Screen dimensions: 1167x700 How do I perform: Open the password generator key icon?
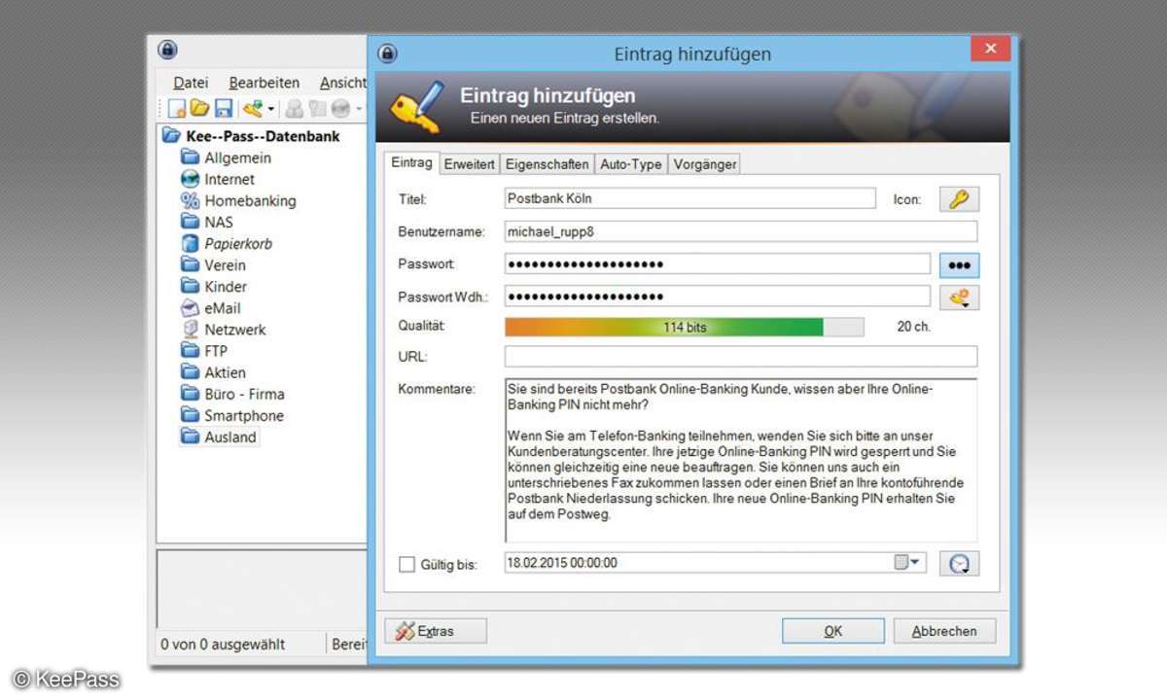(x=959, y=297)
